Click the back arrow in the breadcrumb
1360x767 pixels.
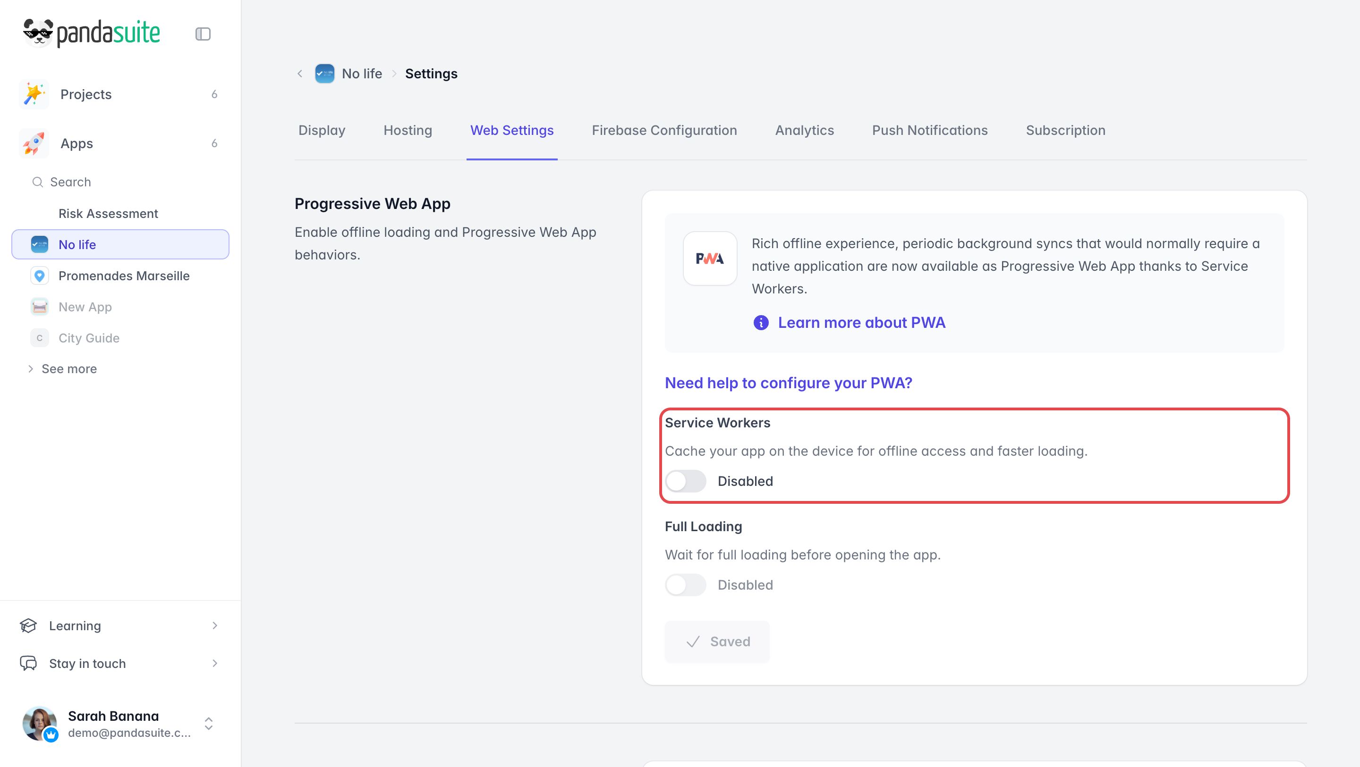tap(300, 74)
